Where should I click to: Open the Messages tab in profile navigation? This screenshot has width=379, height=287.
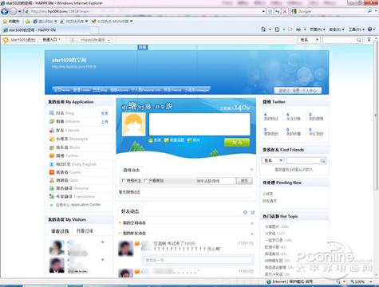[197, 90]
